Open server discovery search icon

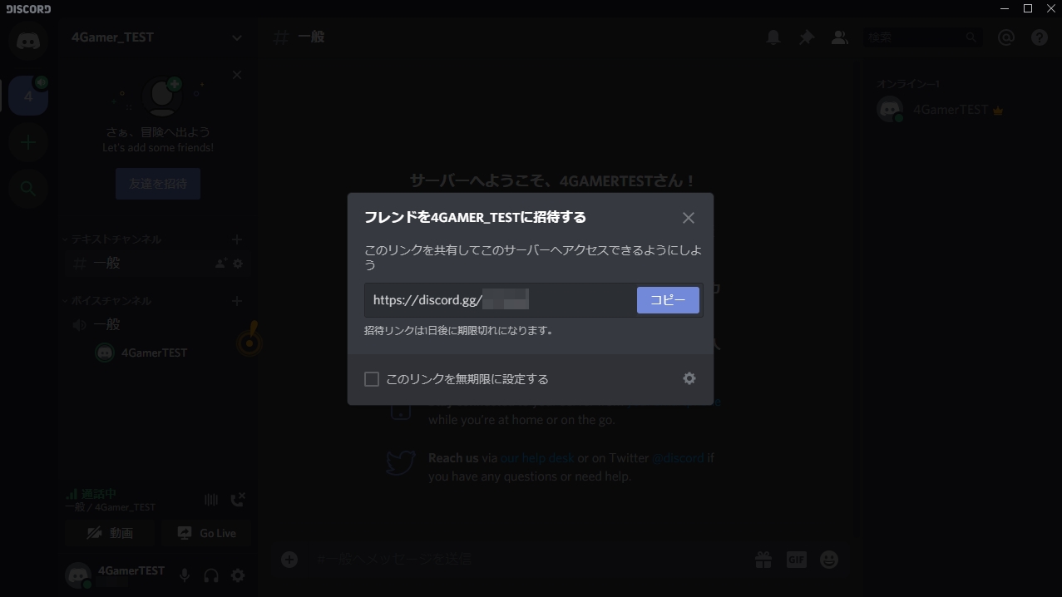(28, 189)
